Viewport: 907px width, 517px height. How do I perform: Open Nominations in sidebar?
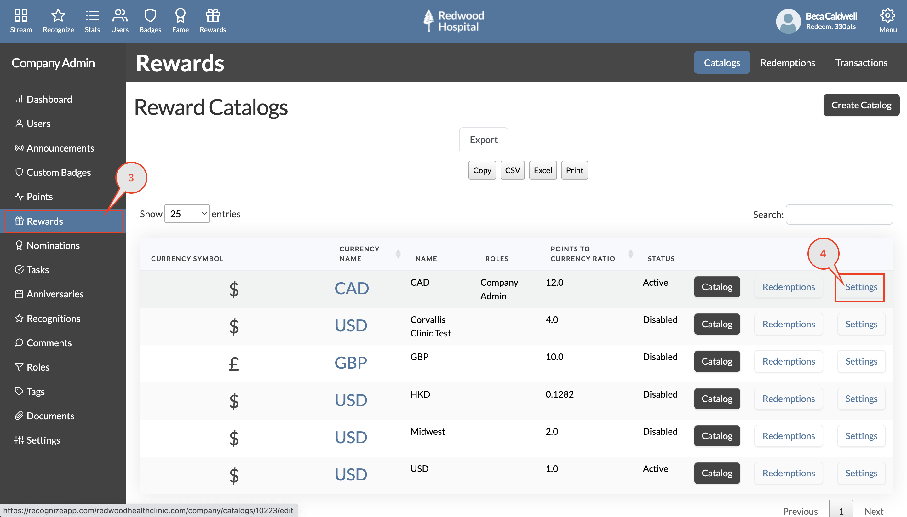point(53,245)
